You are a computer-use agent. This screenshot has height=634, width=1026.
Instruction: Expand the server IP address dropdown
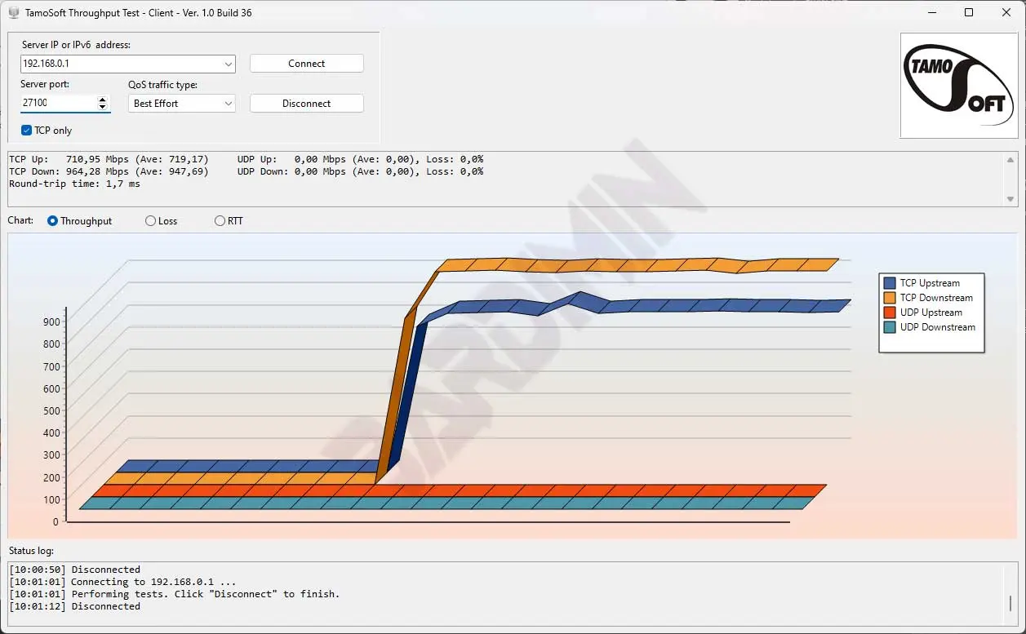228,64
